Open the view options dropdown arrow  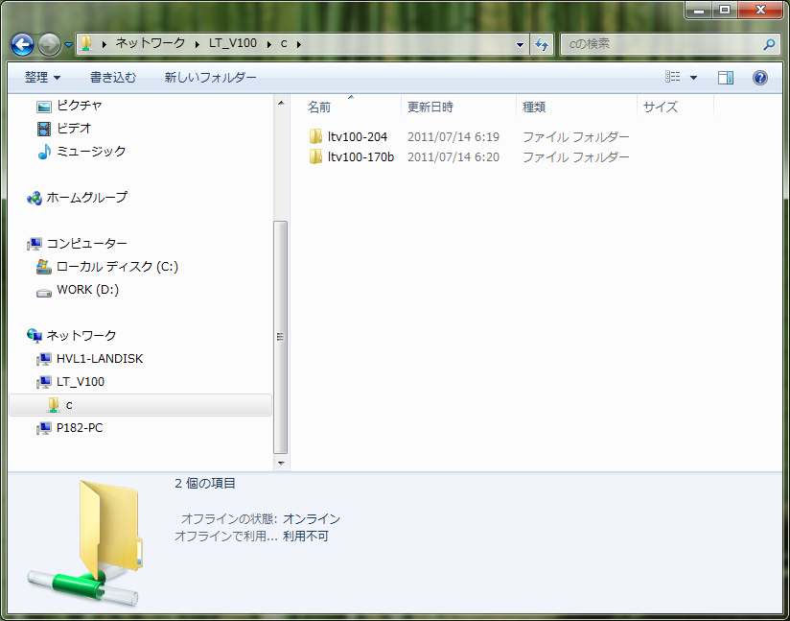click(x=693, y=77)
